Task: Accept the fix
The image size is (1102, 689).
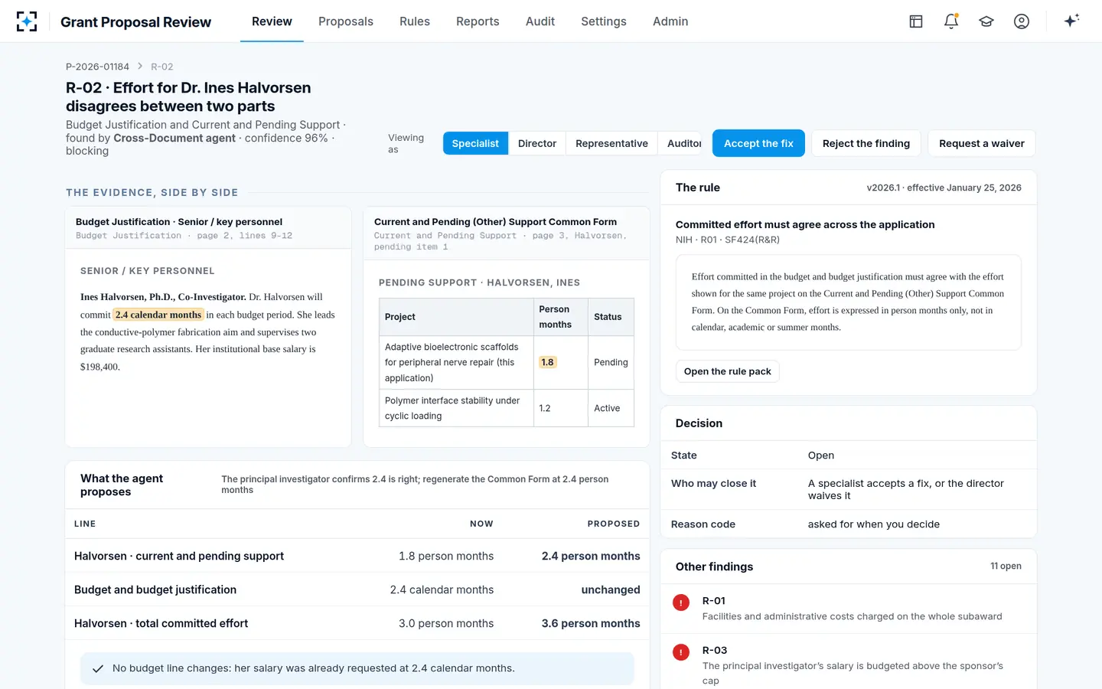Action: pos(758,143)
